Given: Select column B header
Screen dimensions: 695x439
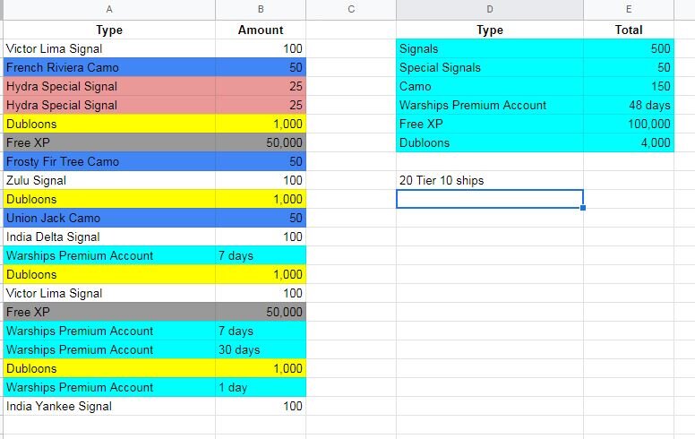Looking at the screenshot, I should [261, 9].
